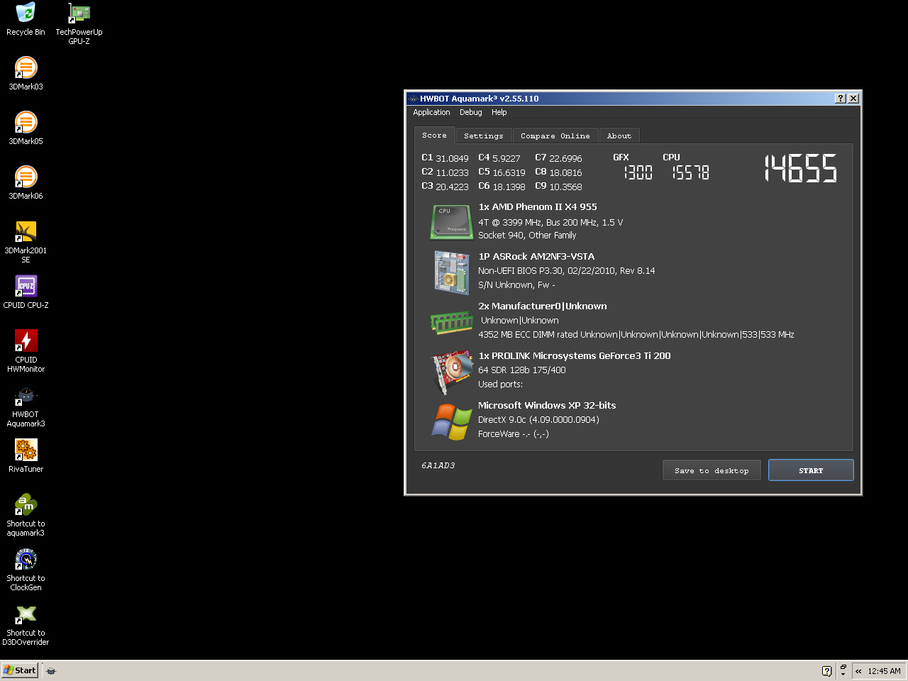Switch to the Compare Online tab
Image resolution: width=908 pixels, height=681 pixels.
point(555,135)
